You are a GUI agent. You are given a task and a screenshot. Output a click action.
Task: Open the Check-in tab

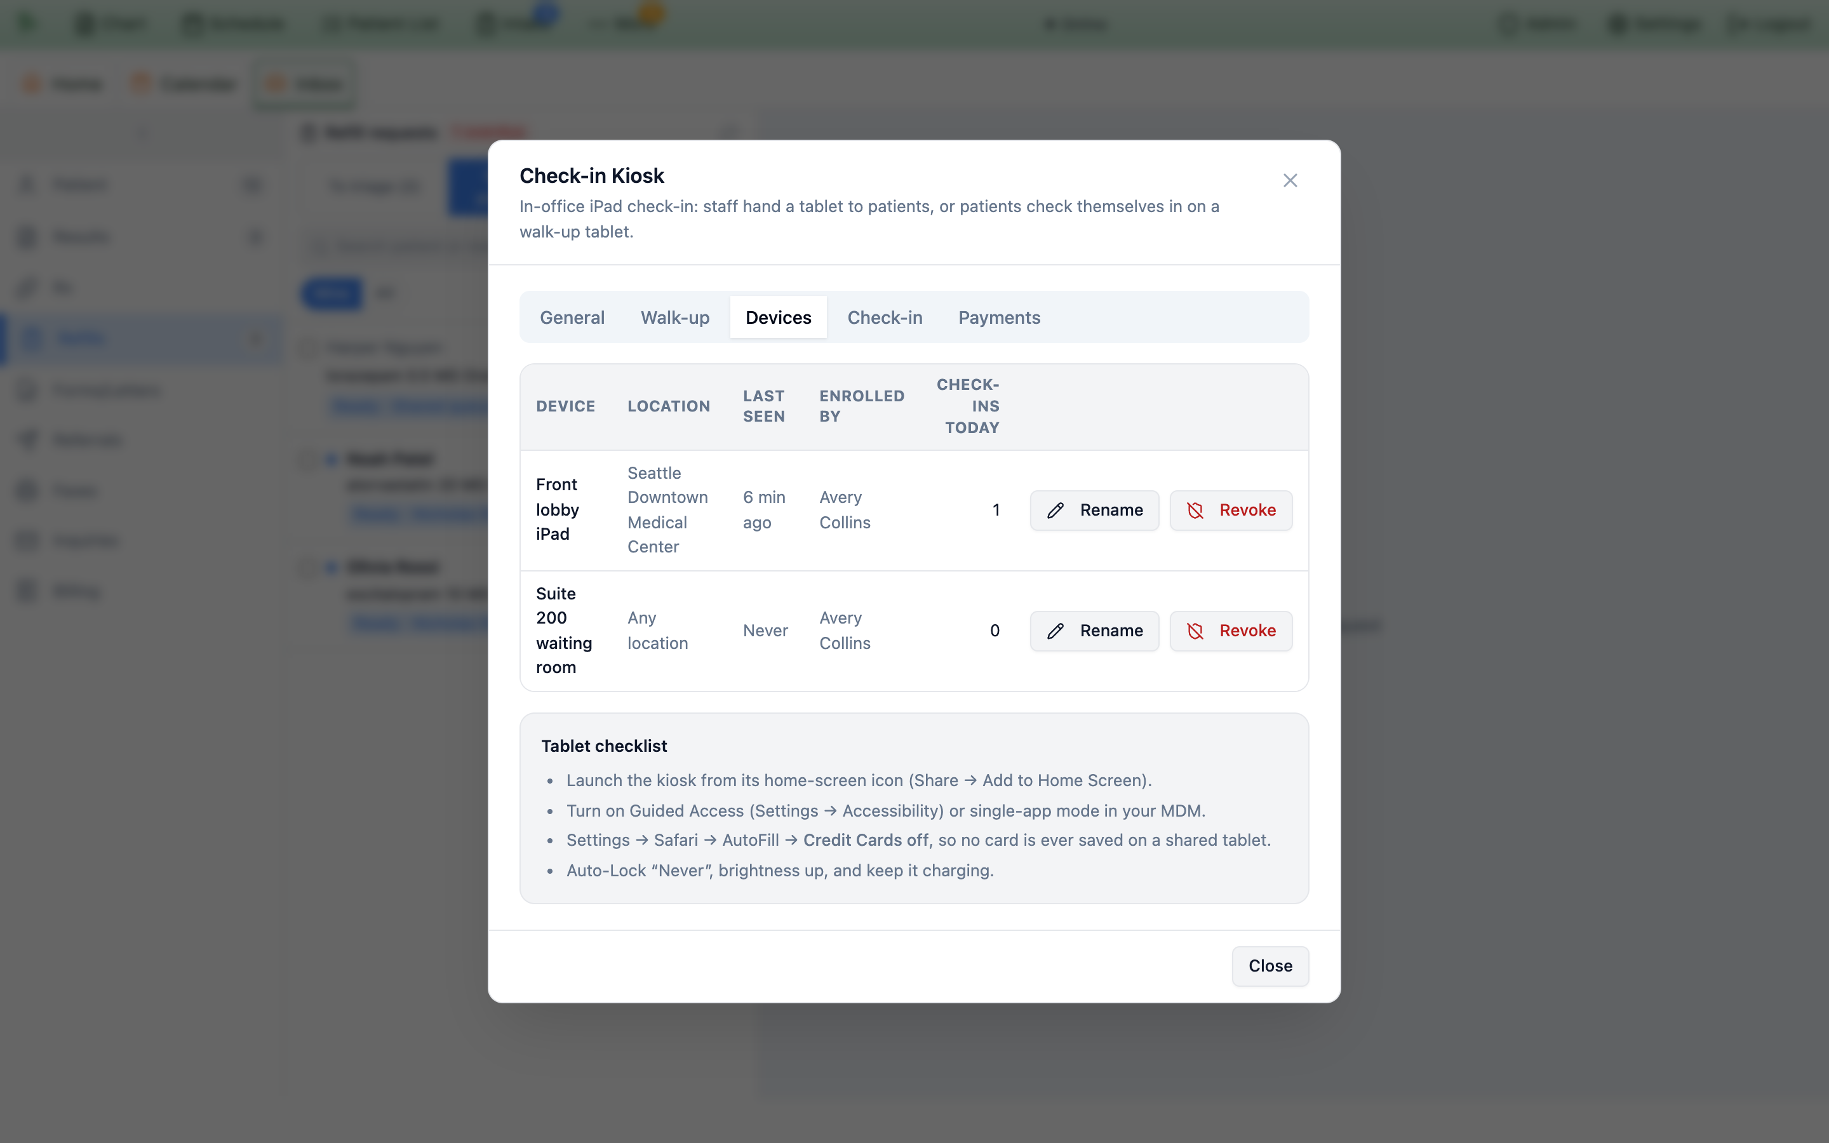click(884, 317)
